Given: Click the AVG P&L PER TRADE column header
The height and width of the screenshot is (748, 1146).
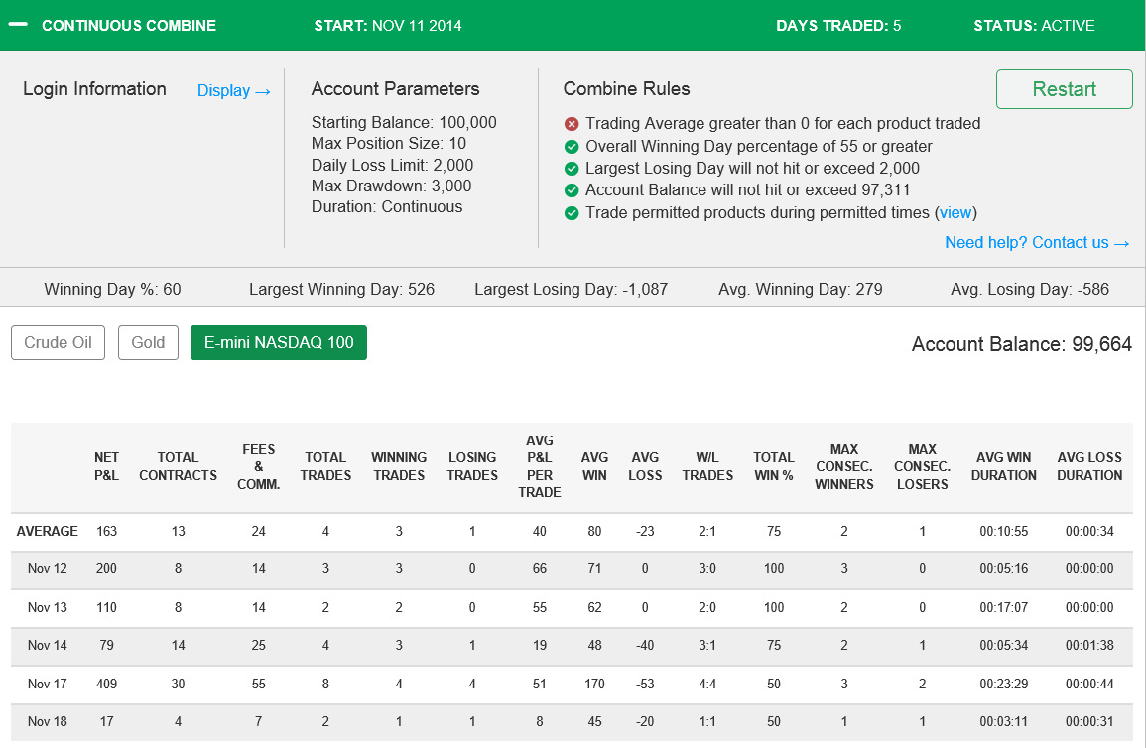Looking at the screenshot, I should pos(540,466).
